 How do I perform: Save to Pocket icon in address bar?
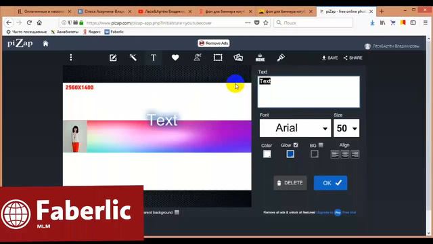point(256,22)
